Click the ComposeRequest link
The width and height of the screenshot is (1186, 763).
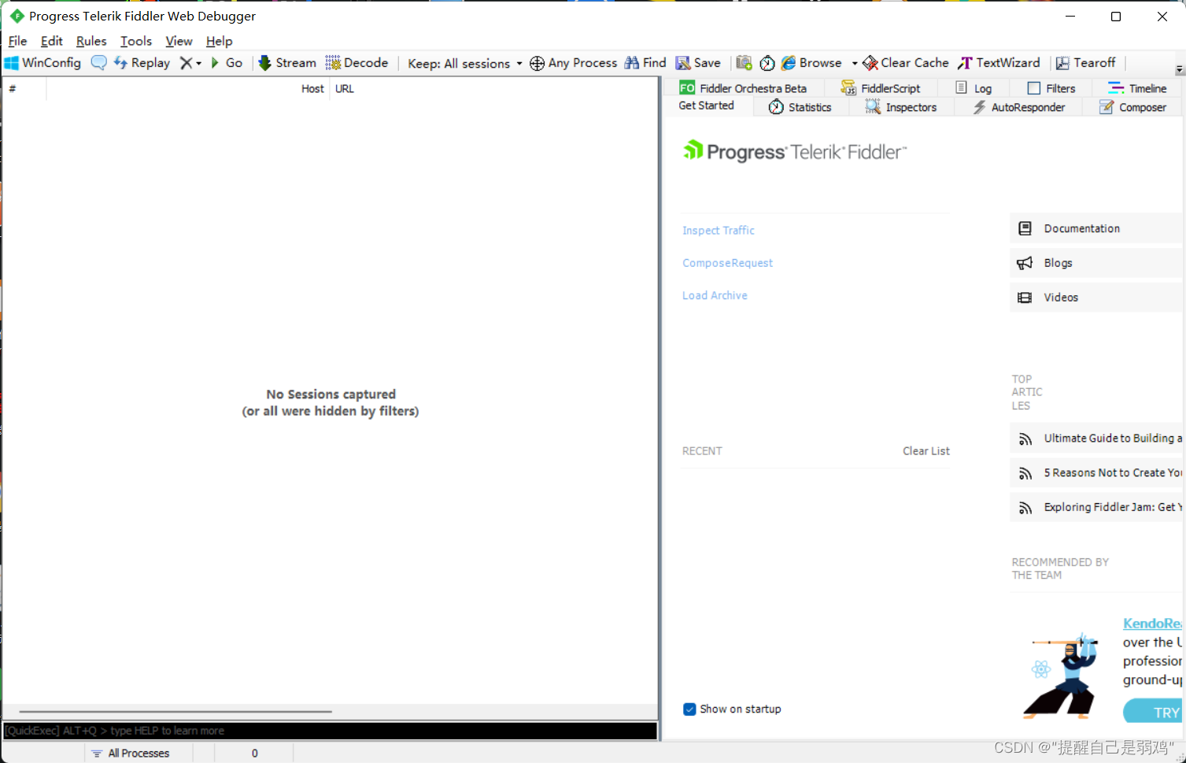tap(727, 263)
